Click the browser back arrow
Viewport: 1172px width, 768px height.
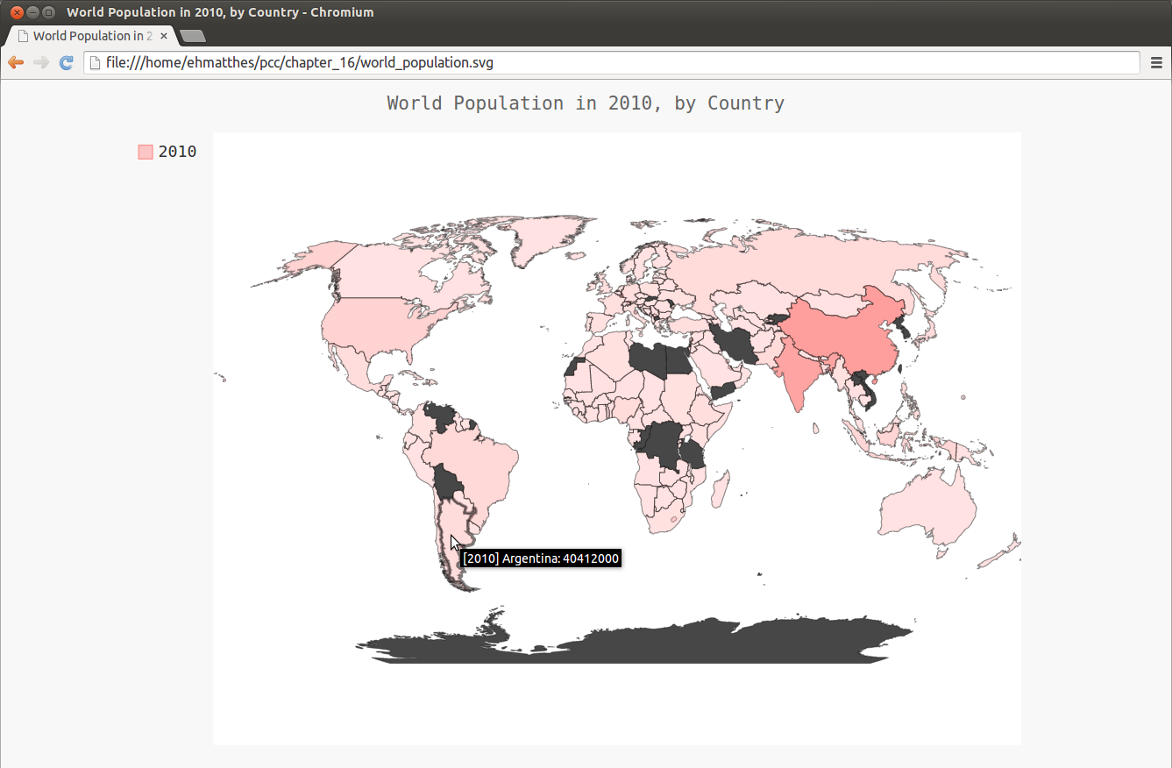[15, 62]
